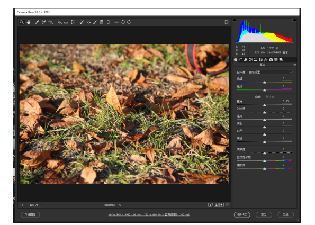Screen dimensions: 315x225
Task: Click the Whites (白色) slider handle
Action: [x=265, y=134]
